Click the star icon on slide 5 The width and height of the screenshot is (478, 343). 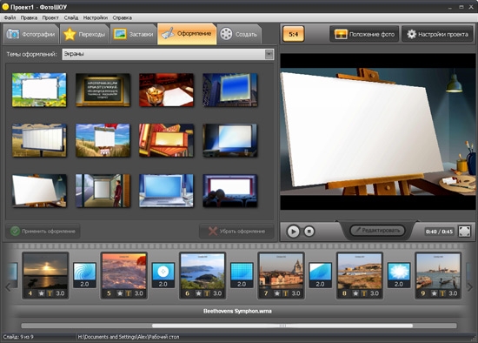(120, 293)
